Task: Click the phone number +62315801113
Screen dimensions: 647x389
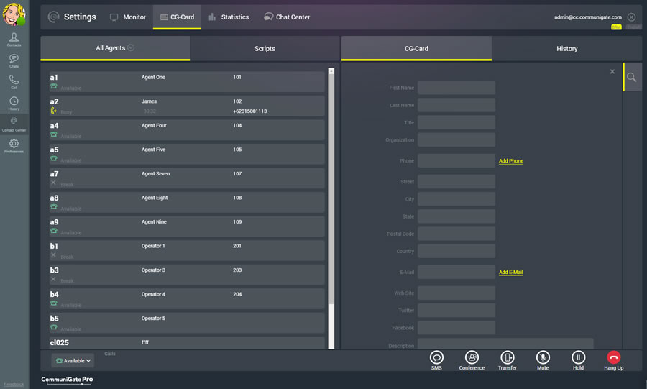Action: pos(249,111)
